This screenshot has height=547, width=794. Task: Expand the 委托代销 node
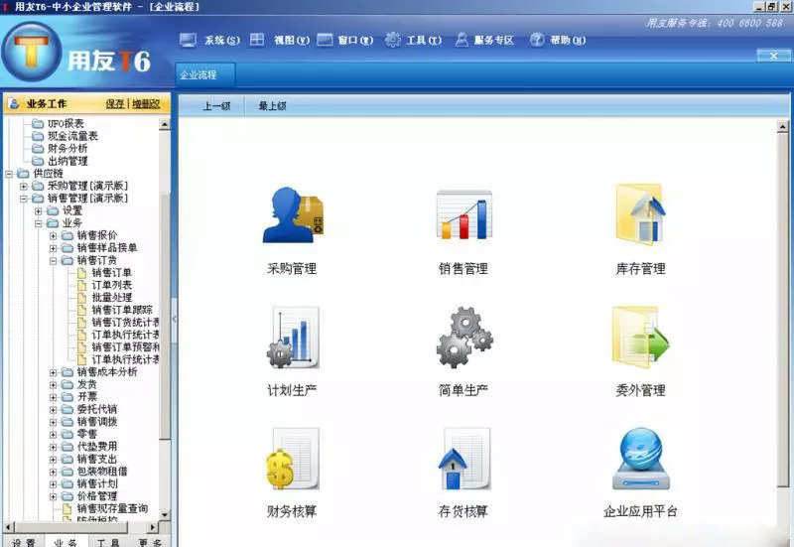click(x=53, y=410)
